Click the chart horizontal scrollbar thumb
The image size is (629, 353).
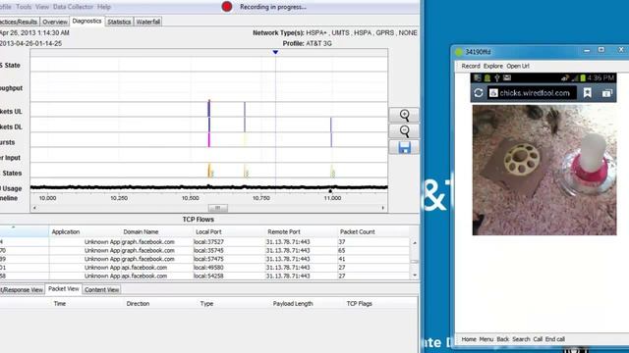click(218, 208)
